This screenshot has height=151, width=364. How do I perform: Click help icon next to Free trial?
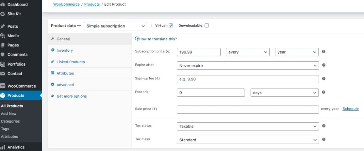coord(323,92)
